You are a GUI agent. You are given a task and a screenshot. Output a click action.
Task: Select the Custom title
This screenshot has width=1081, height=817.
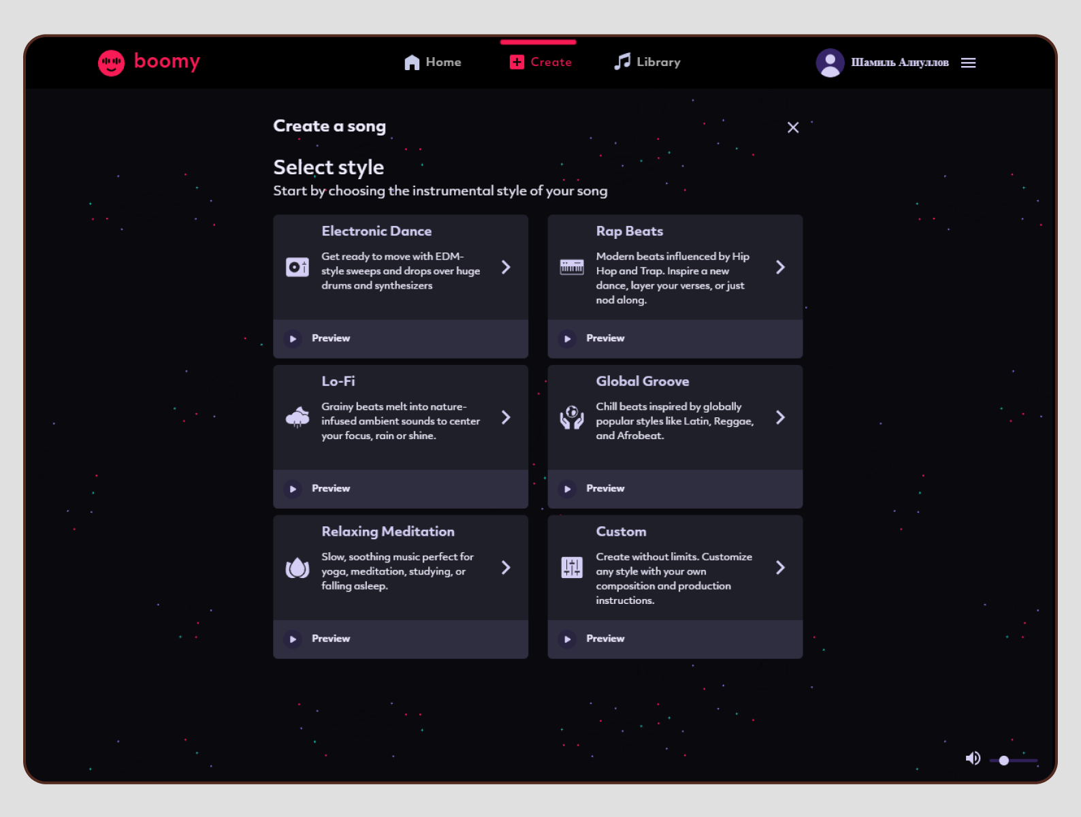coord(622,532)
